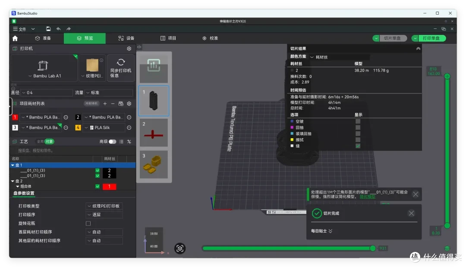Image resolution: width=466 pixels, height=267 pixels.
Task: Open the bed plate info icon
Action: pyautogui.click(x=101, y=60)
